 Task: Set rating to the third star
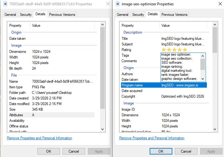(174, 50)
